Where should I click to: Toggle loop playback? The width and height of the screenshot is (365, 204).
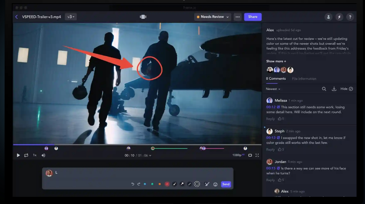pos(26,155)
